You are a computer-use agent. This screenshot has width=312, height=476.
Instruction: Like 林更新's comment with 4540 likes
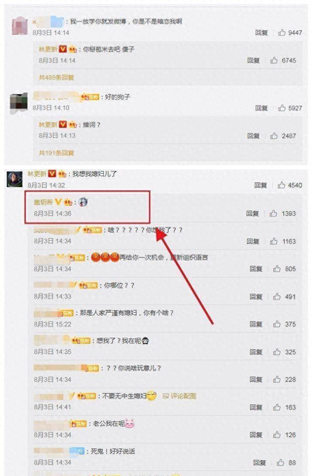[x=281, y=185]
